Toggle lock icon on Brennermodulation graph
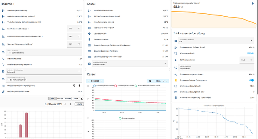 pyautogui.click(x=88, y=118)
